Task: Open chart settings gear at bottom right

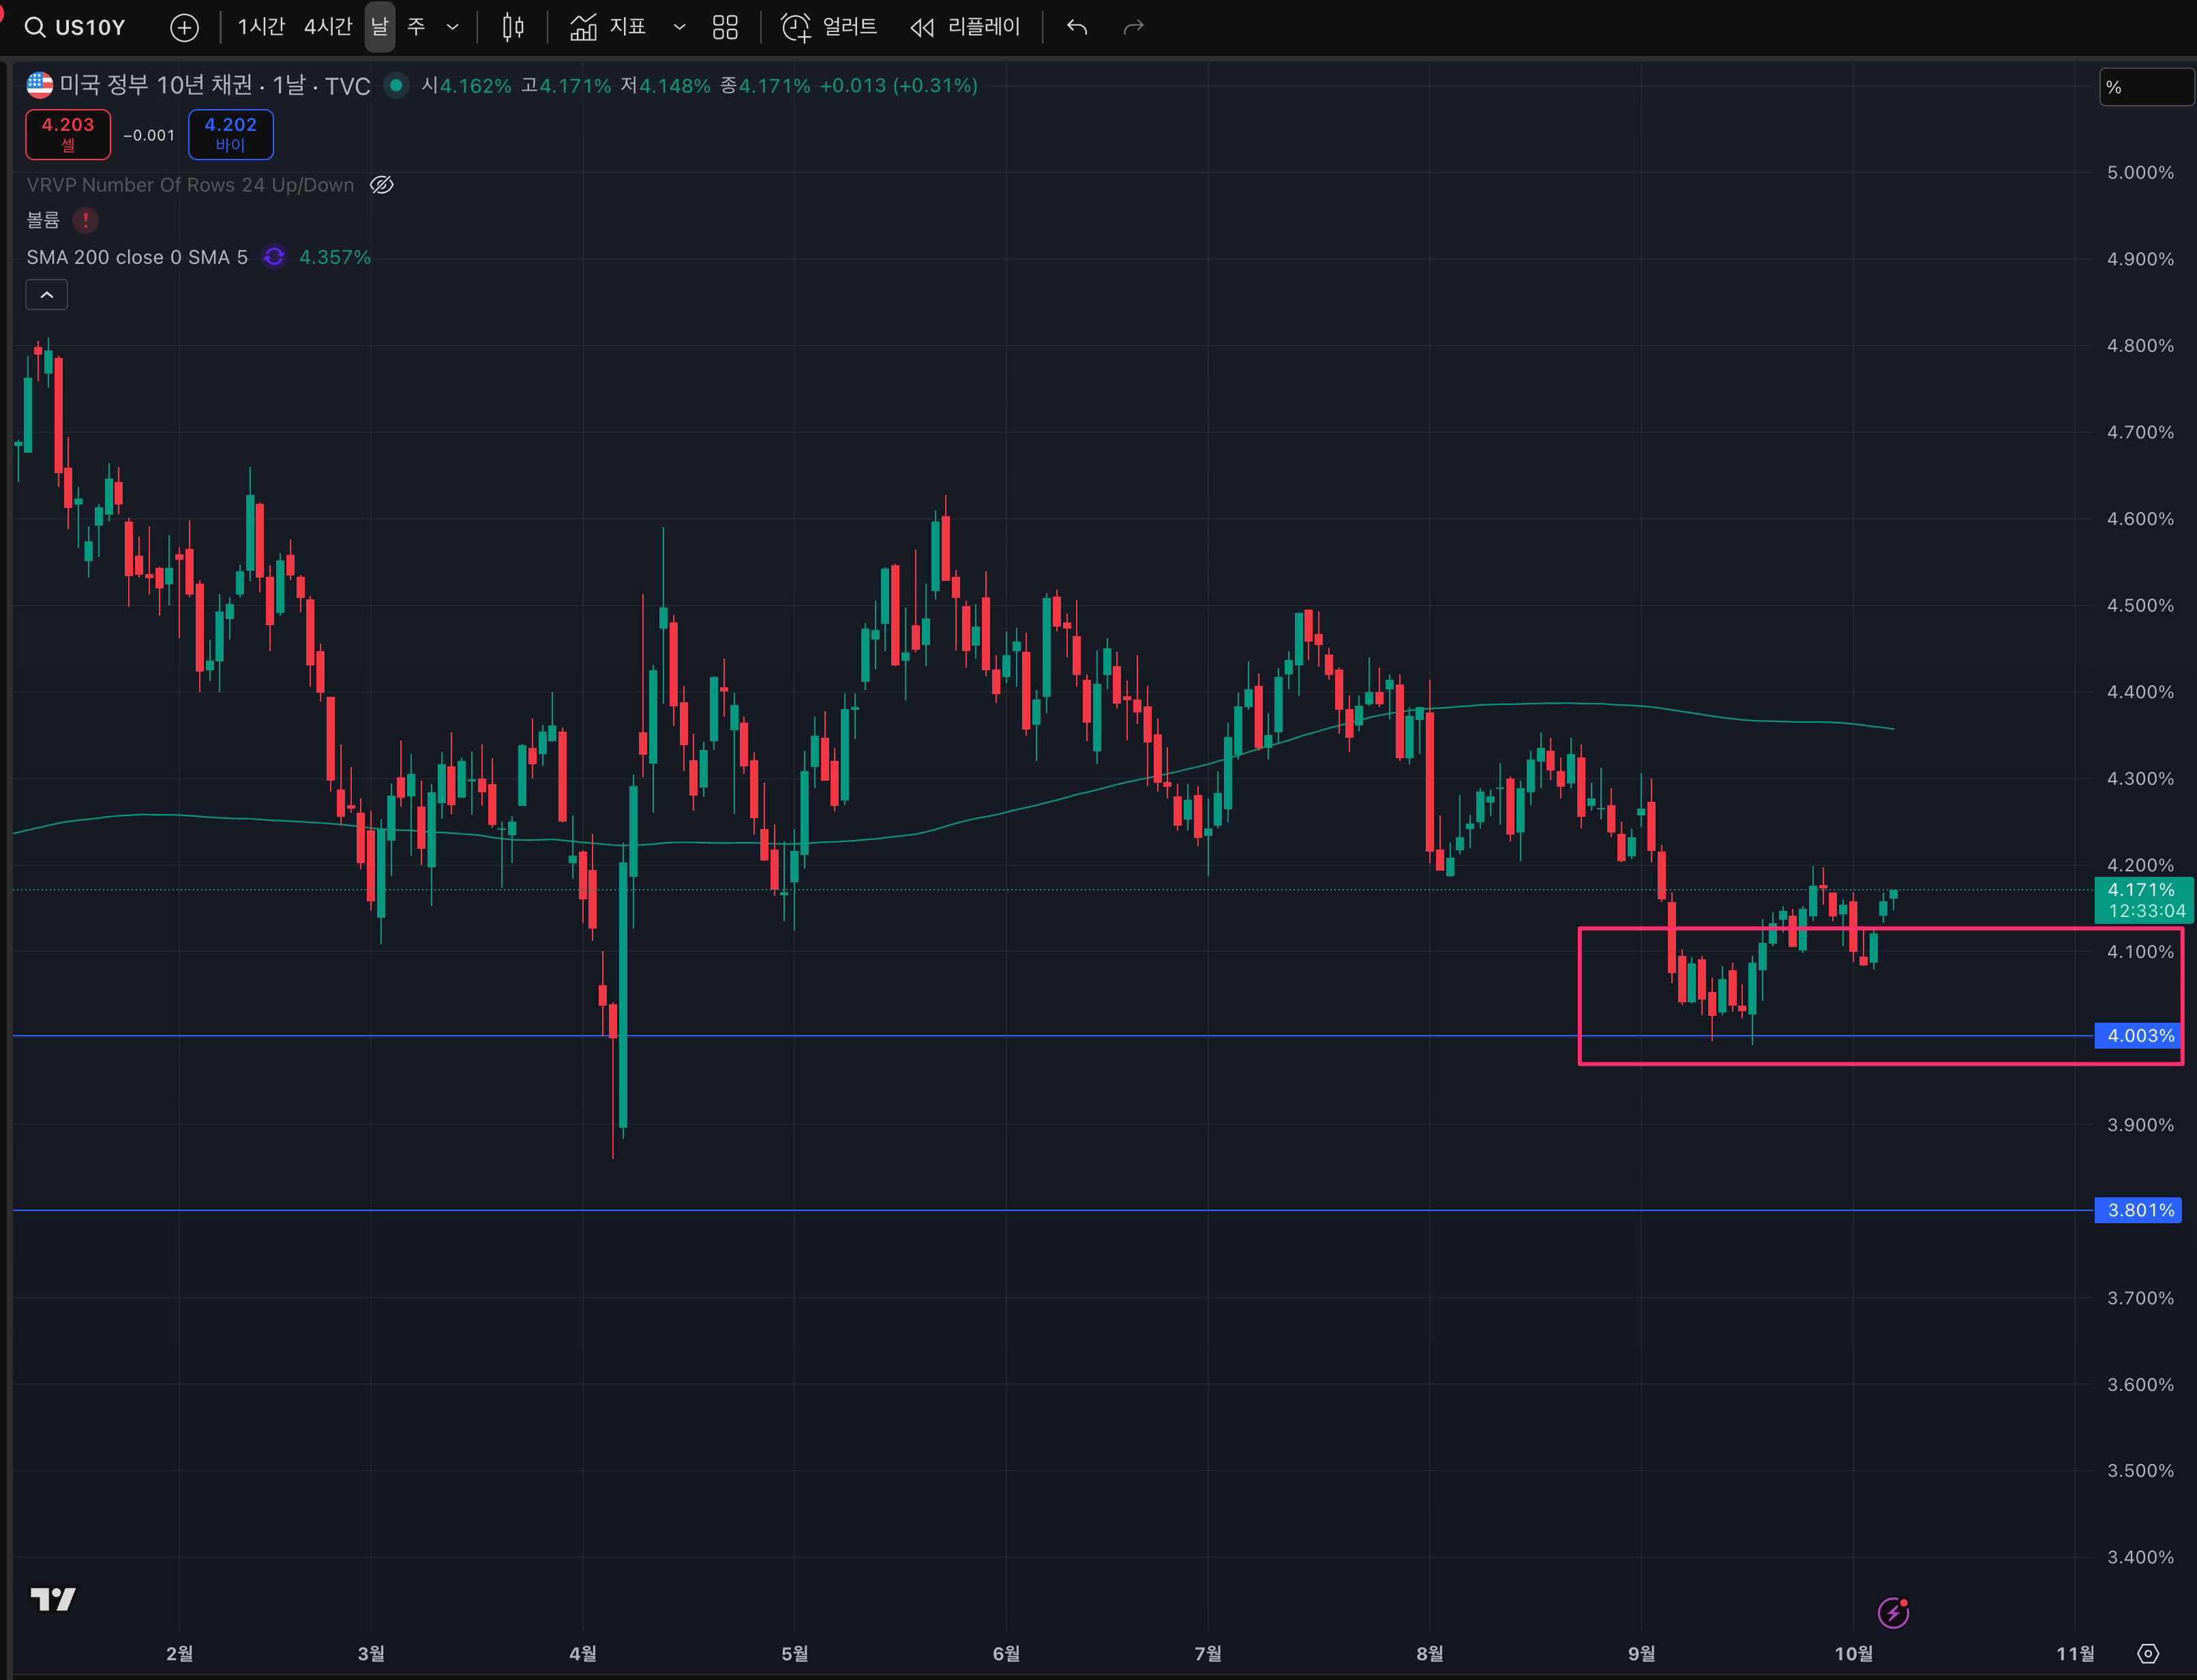Action: (x=2148, y=1653)
